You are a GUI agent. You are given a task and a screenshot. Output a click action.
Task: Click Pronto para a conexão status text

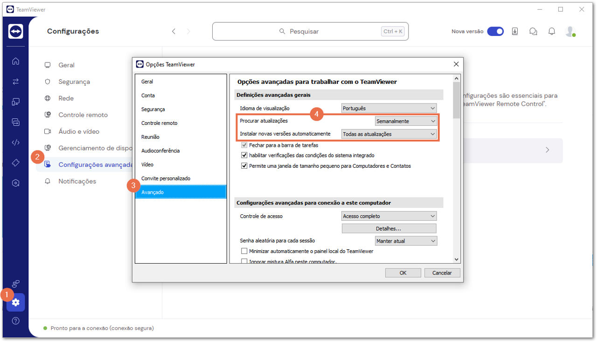(102, 328)
